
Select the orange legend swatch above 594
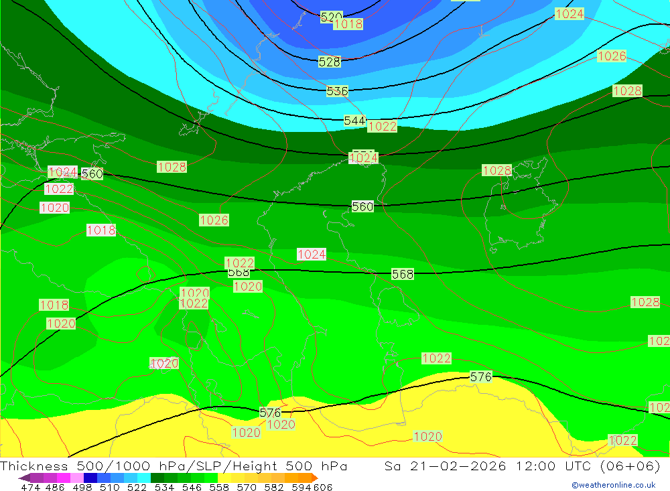tap(305, 478)
